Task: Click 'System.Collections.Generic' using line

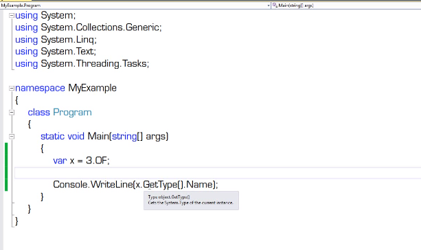Action: tap(89, 27)
